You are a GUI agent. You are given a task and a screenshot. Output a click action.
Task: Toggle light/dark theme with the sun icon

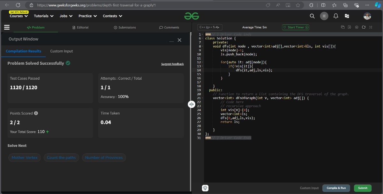coord(324,16)
